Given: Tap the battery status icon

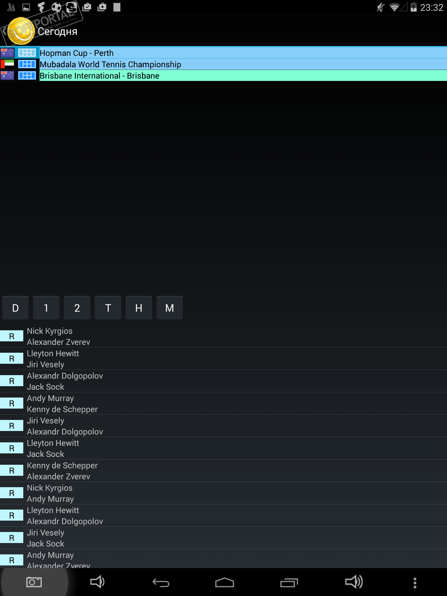Looking at the screenshot, I should coord(414,7).
